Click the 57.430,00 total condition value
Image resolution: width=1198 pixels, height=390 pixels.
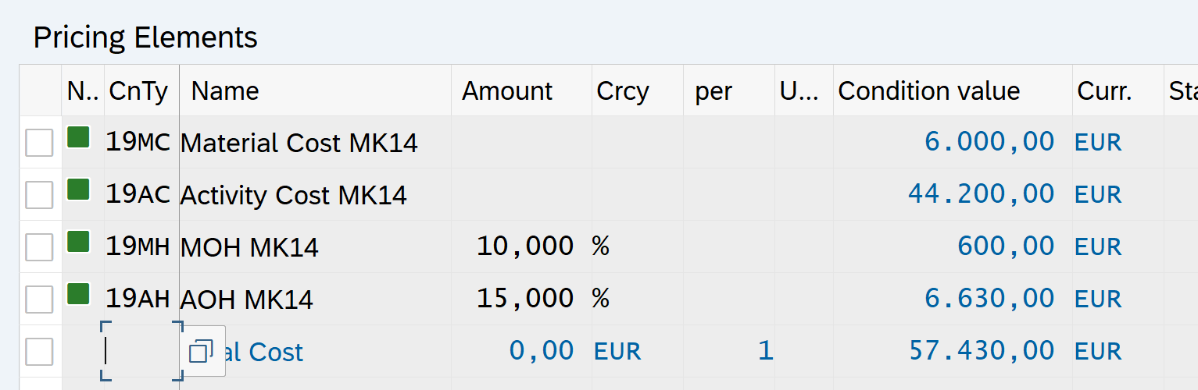982,352
